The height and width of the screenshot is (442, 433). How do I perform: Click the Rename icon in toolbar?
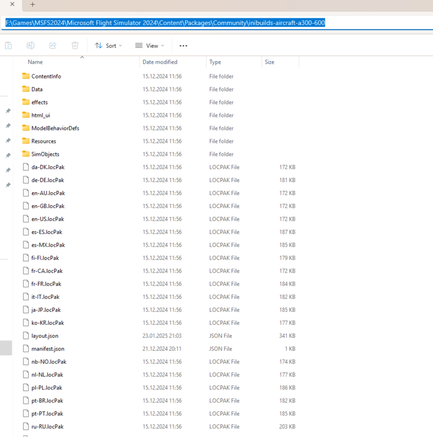pos(30,45)
